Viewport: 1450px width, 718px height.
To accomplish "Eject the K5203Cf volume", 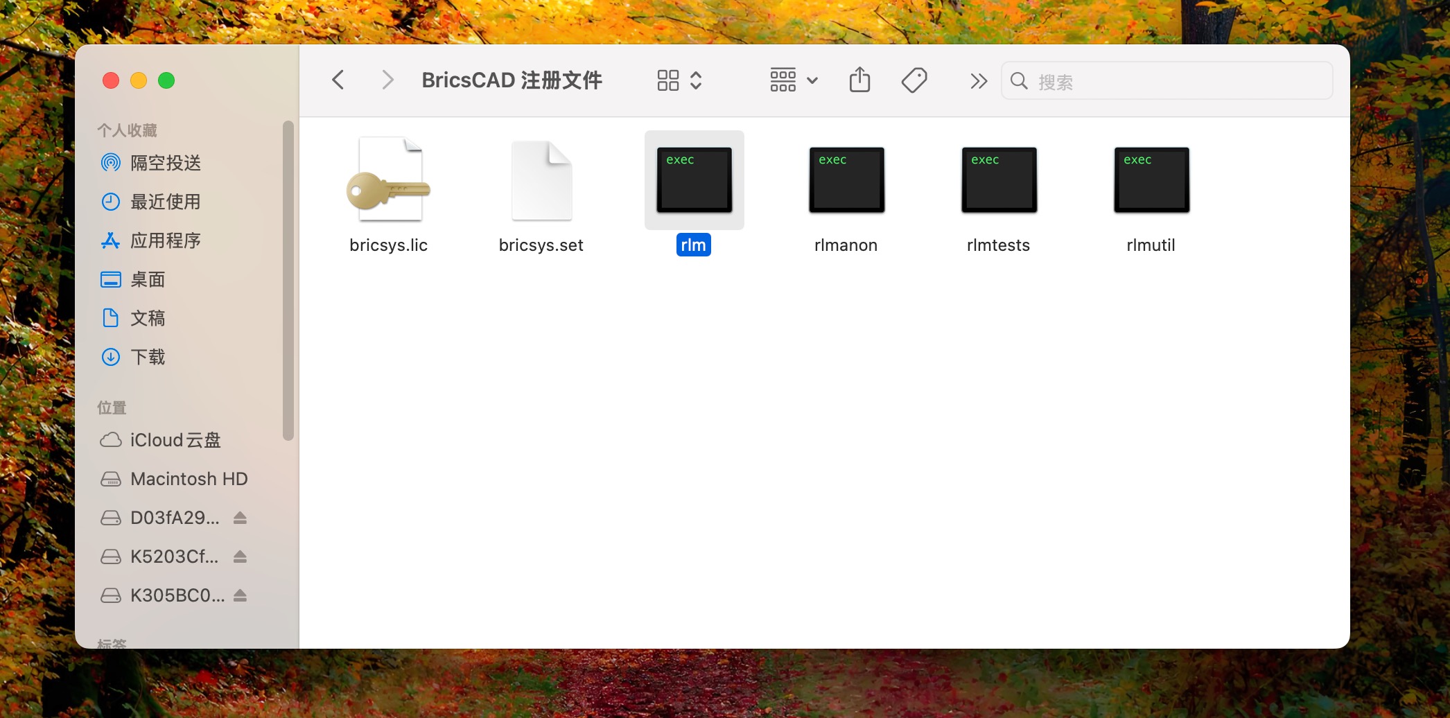I will tap(240, 557).
